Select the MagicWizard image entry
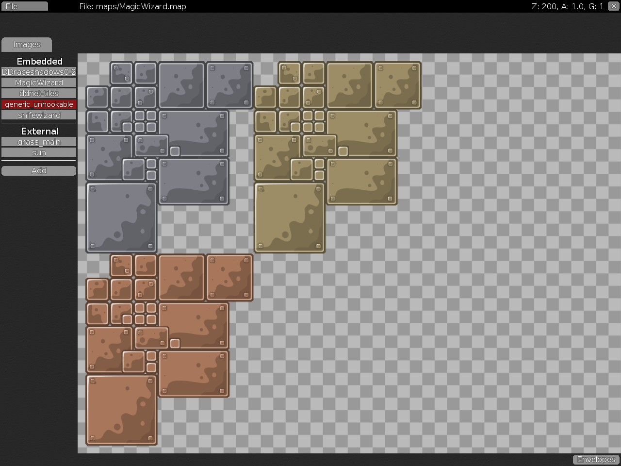Viewport: 621px width, 466px height. (39, 83)
